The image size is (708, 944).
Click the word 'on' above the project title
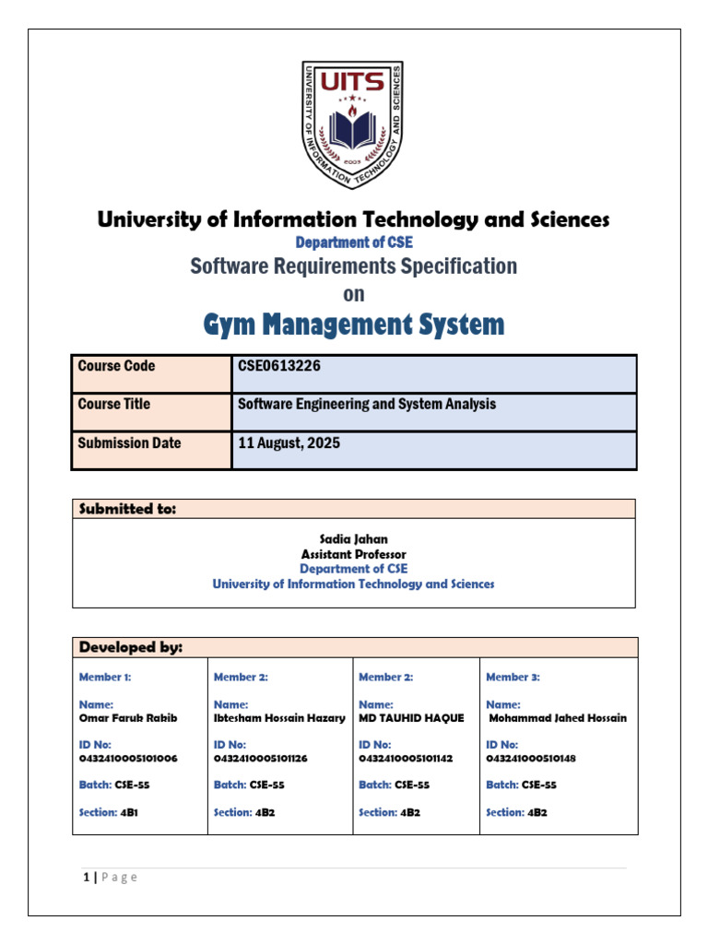click(353, 294)
